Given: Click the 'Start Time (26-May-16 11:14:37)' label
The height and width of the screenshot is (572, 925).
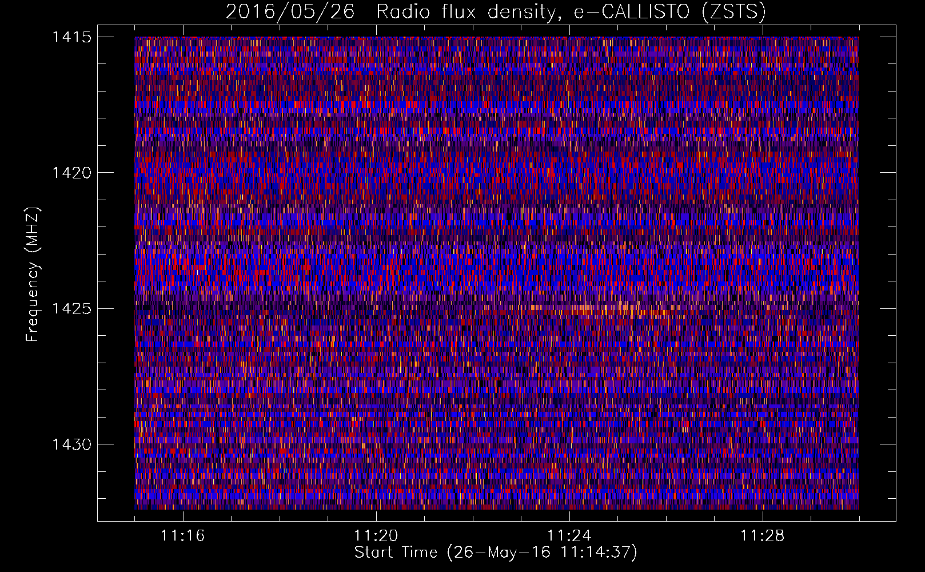Looking at the screenshot, I should click(x=496, y=553).
